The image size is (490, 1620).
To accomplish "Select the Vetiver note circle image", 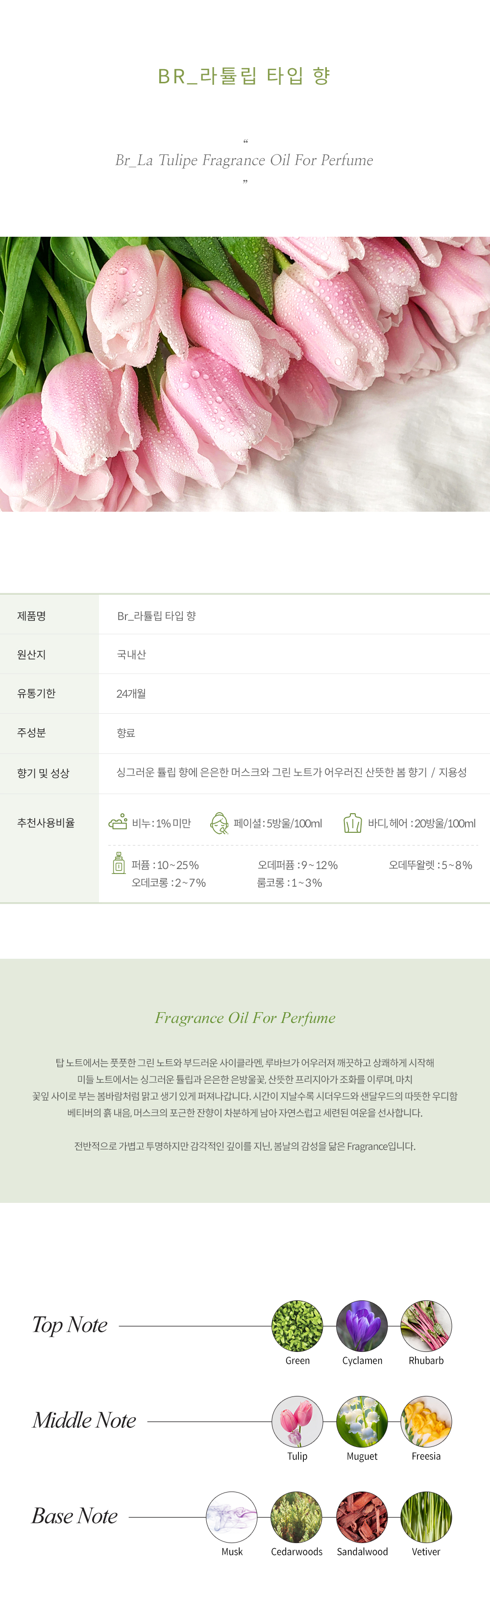I will [426, 1517].
